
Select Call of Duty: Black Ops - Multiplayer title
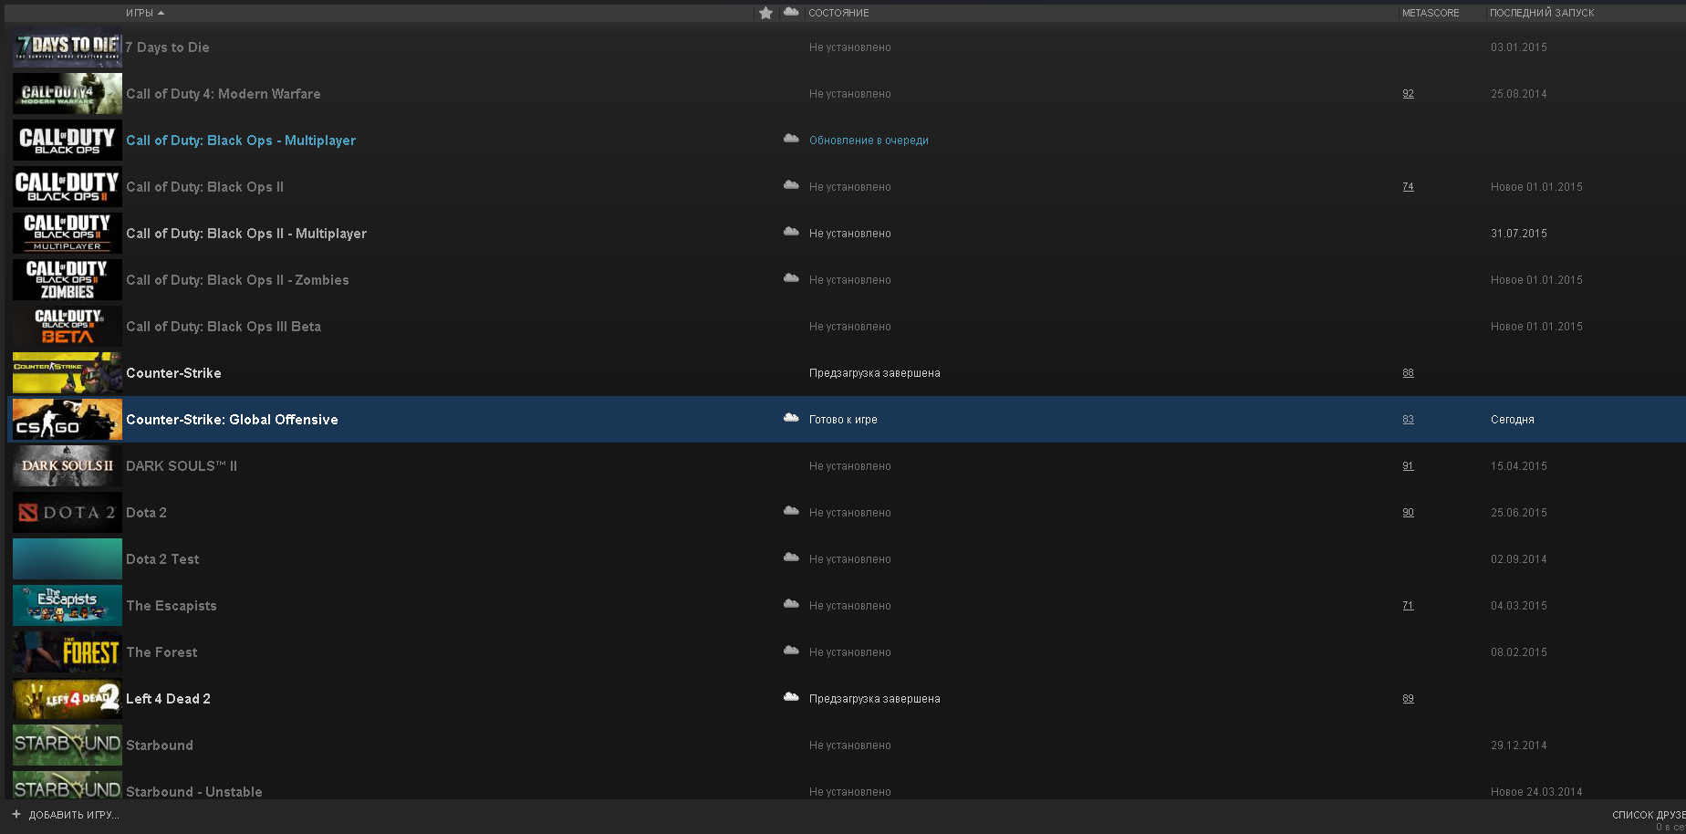pyautogui.click(x=241, y=141)
